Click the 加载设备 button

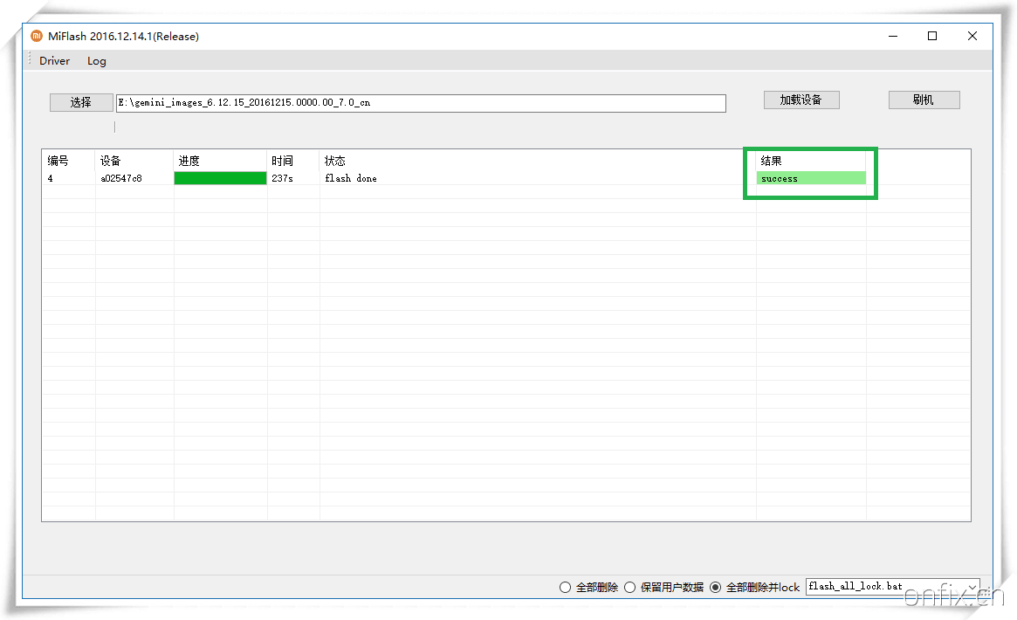pos(801,100)
